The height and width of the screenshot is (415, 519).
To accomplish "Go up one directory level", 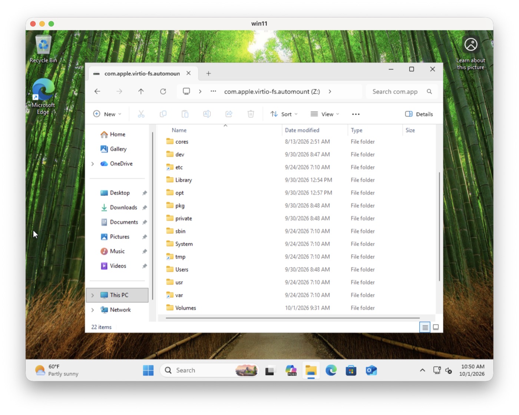I will pyautogui.click(x=141, y=92).
